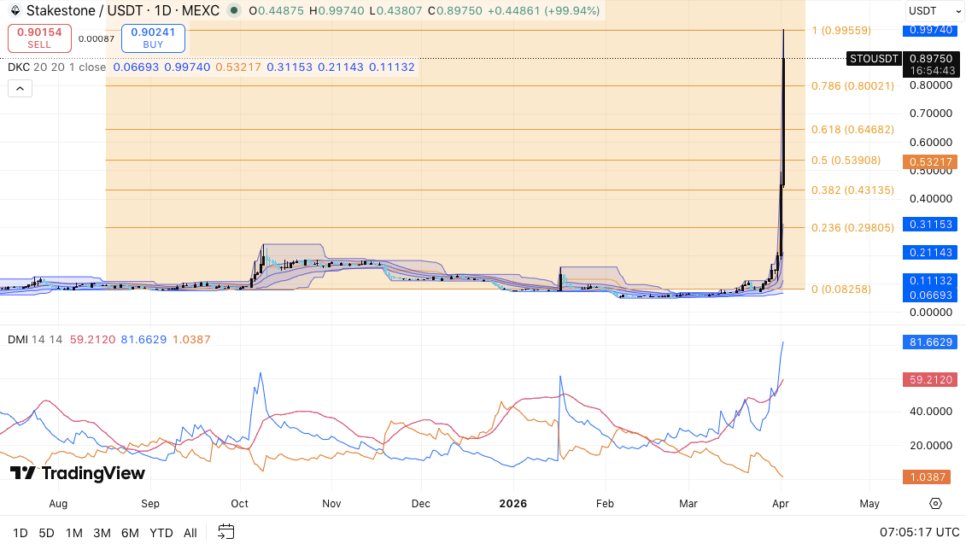Open the go-to-date calendar icon
This screenshot has width=966, height=544.
click(225, 532)
